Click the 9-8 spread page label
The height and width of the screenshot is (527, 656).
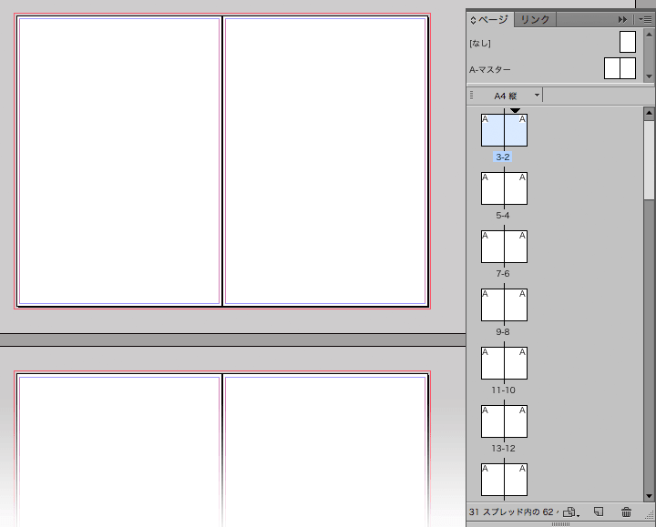pos(501,332)
